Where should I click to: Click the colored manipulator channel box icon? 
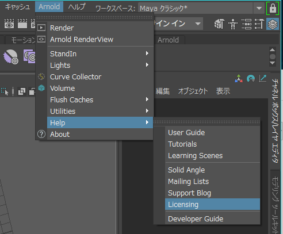[239, 79]
